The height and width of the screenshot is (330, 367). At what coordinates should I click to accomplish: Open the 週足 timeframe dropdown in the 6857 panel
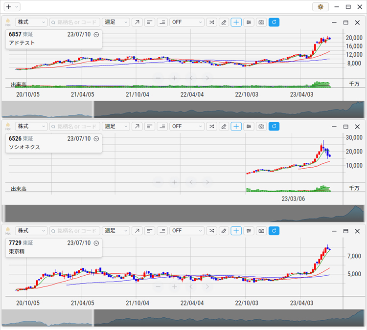[116, 22]
